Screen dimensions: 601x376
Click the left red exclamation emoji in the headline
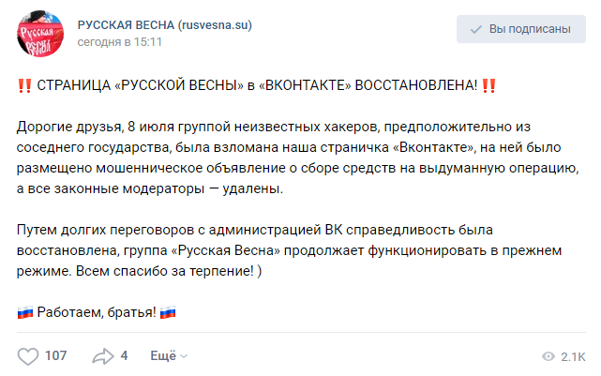(x=24, y=86)
